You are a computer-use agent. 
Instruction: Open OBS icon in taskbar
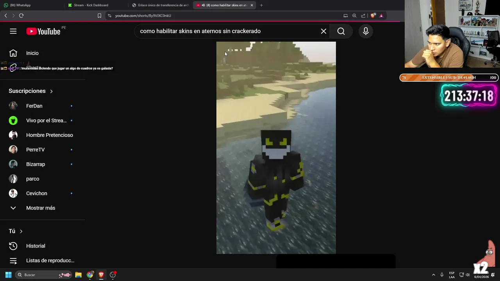pyautogui.click(x=113, y=275)
